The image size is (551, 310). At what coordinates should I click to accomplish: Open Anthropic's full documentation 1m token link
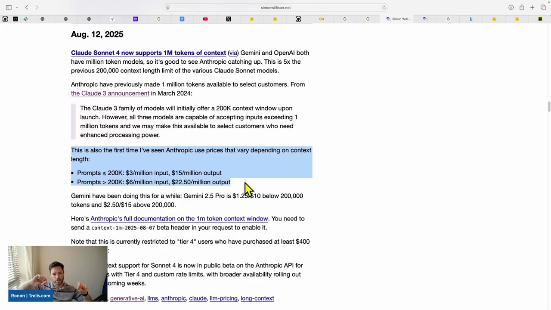[179, 219]
